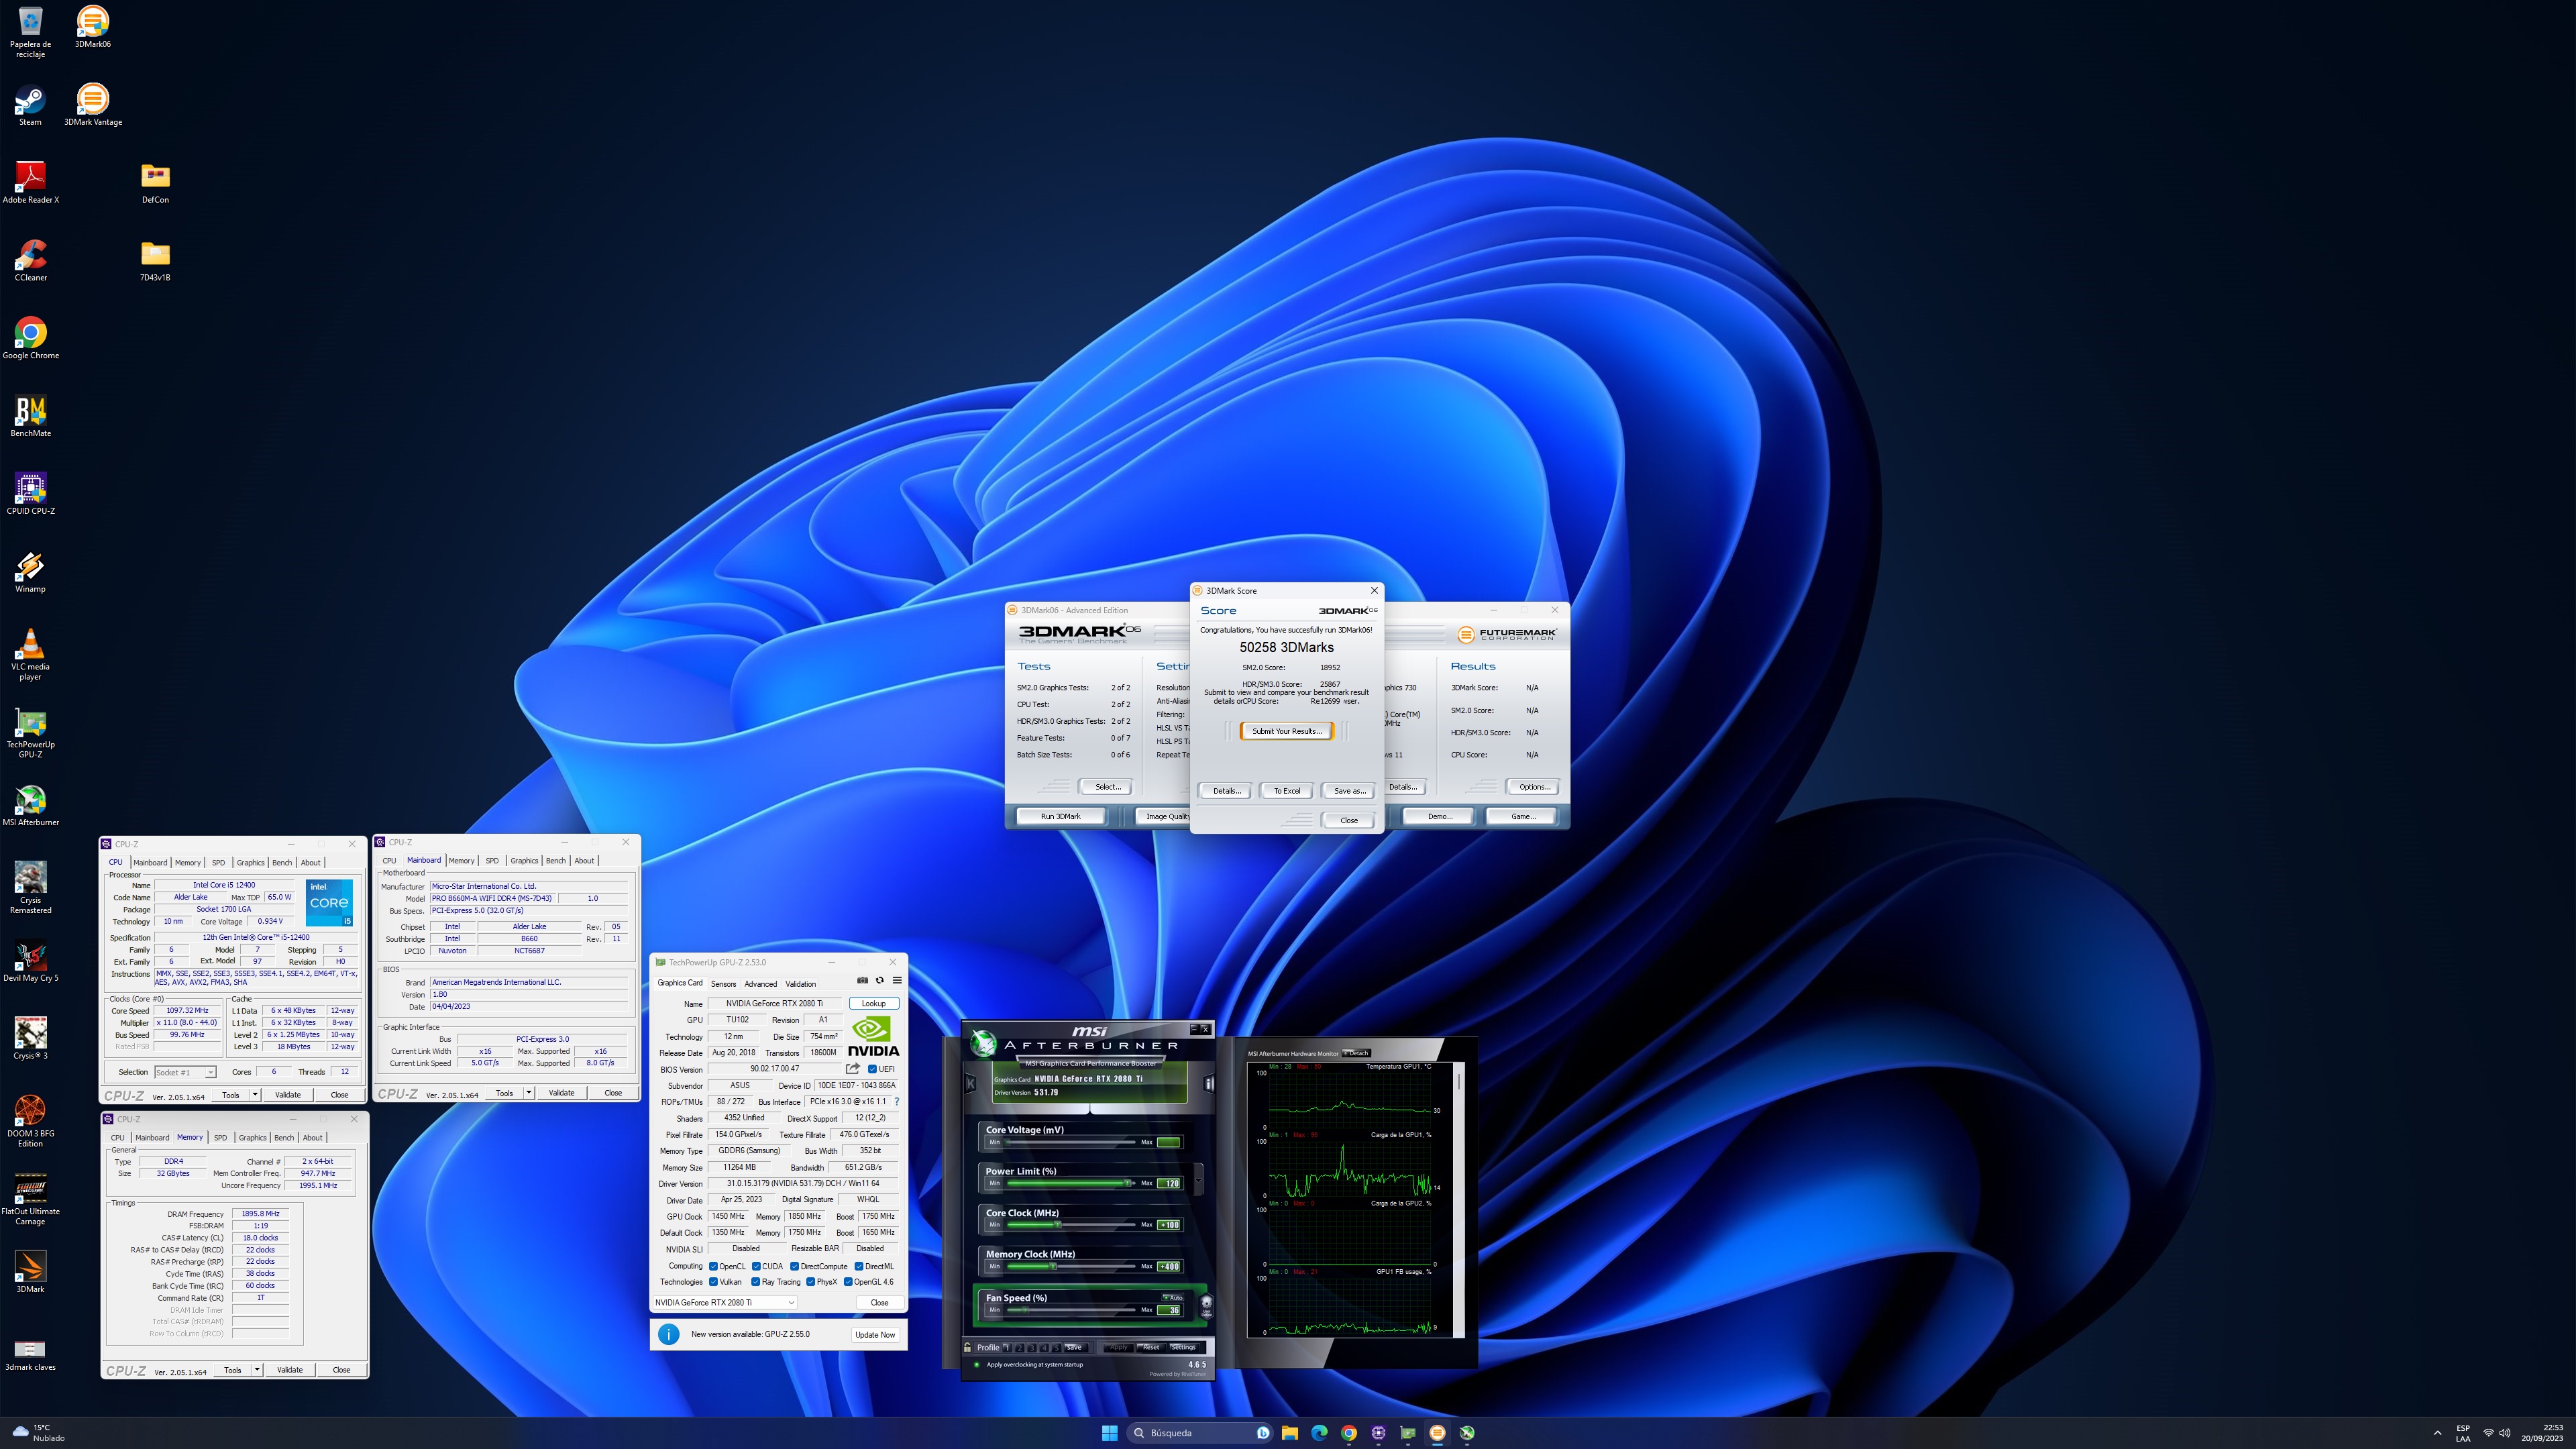
Task: Open the TechPowerUp GPU-Z desktop icon
Action: tap(30, 733)
